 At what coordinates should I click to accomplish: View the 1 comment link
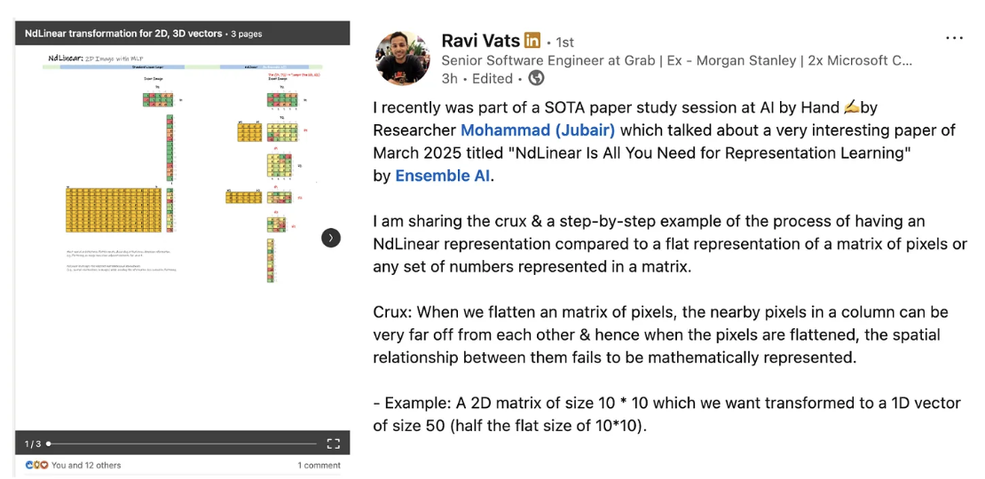pyautogui.click(x=319, y=465)
